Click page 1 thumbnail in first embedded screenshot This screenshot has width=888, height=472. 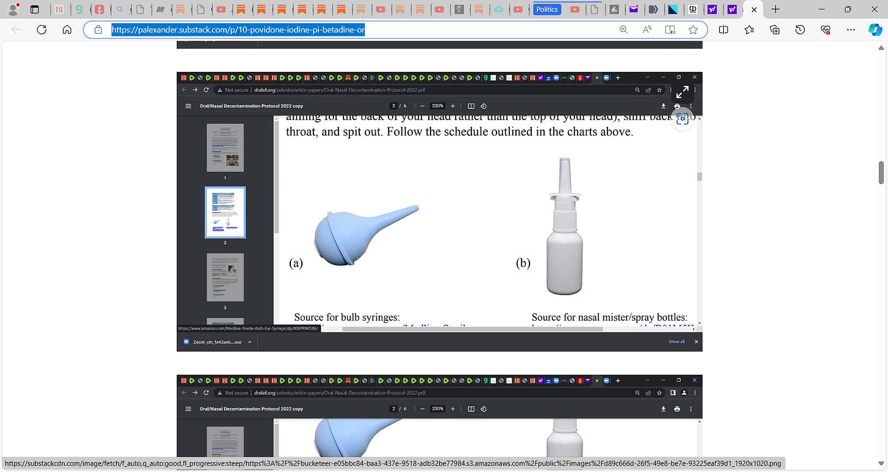click(225, 148)
